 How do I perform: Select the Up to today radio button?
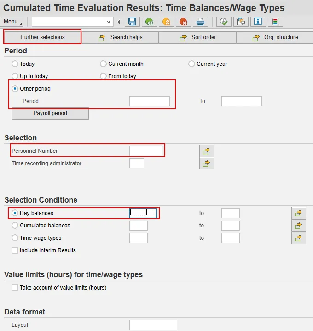click(x=15, y=76)
